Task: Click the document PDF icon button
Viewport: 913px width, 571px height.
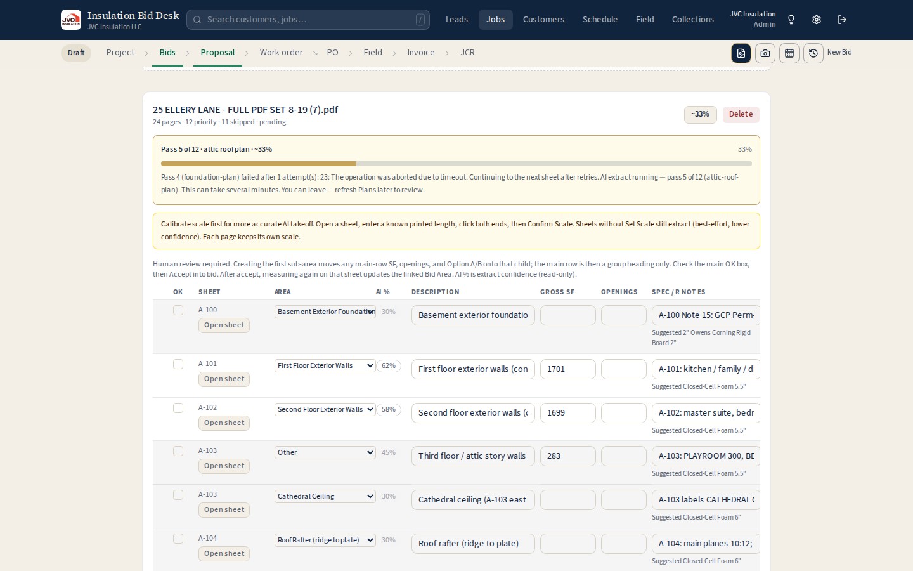Action: 741,53
